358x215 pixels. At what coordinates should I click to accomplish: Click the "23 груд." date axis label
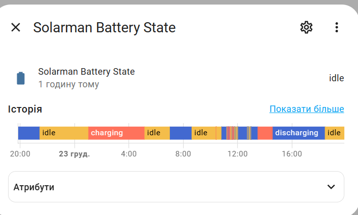coord(74,154)
